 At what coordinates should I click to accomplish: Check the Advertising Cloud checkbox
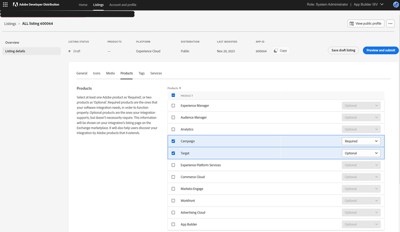[x=173, y=212]
